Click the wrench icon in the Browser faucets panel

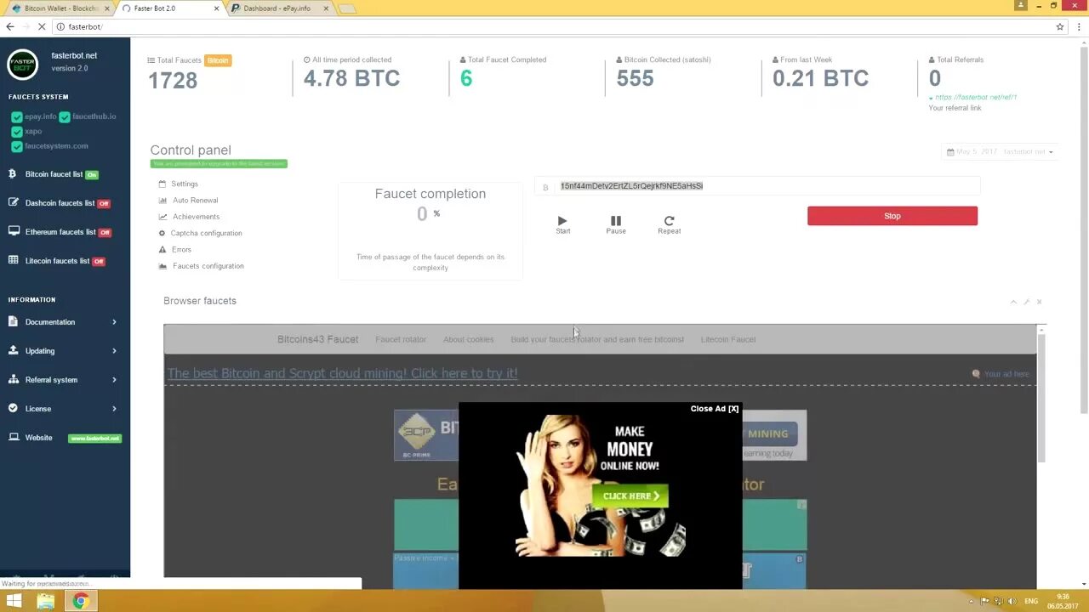[1026, 302]
